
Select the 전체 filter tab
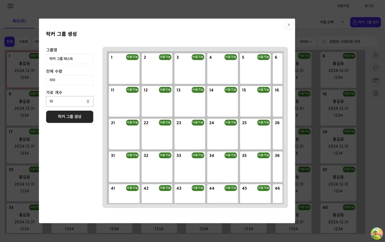click(9, 42)
